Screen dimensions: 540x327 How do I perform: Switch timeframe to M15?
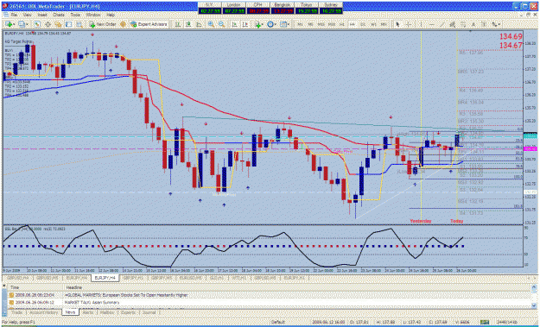click(x=321, y=24)
